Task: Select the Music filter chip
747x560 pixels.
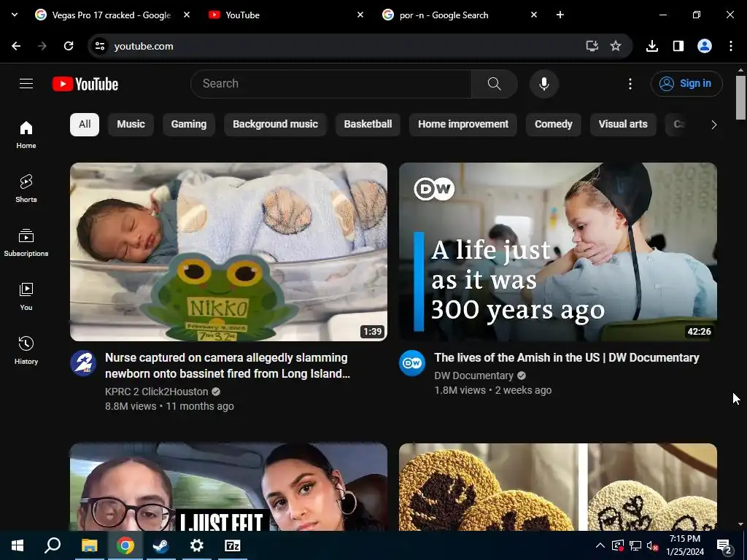Action: click(x=131, y=125)
